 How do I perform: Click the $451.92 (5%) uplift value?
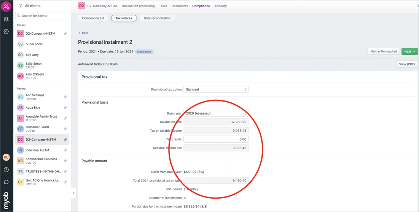pos(194,172)
